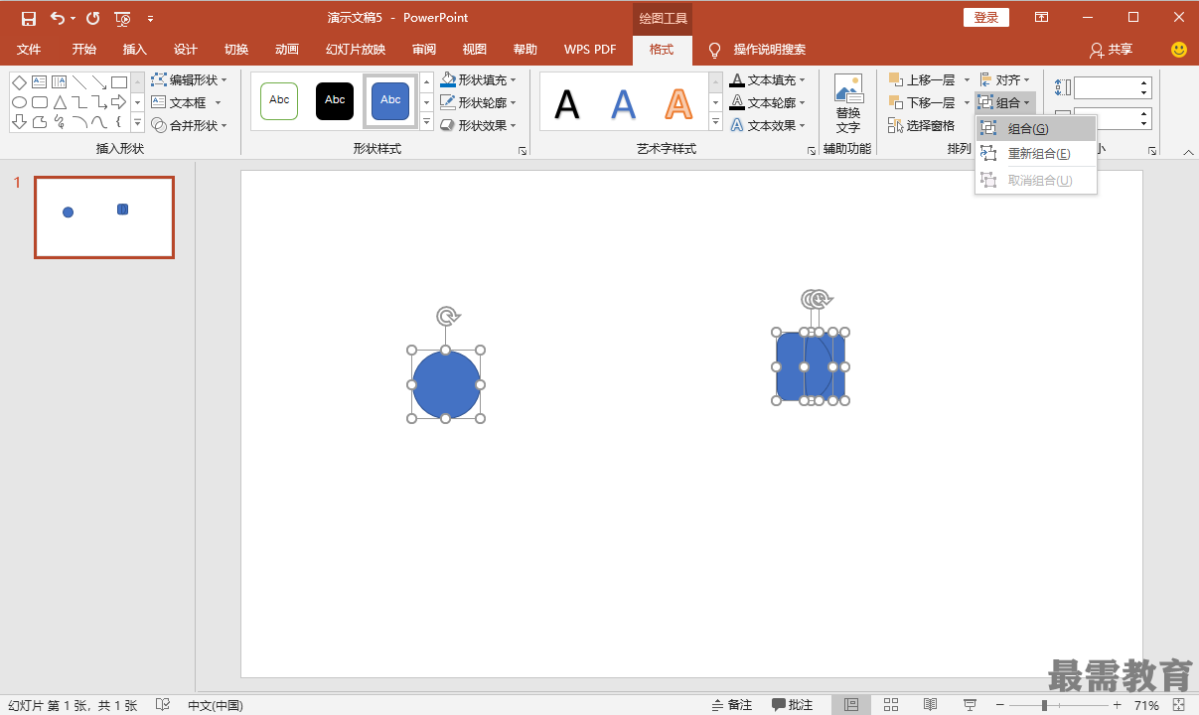Click Send Backward (下移一层) button

coord(922,102)
